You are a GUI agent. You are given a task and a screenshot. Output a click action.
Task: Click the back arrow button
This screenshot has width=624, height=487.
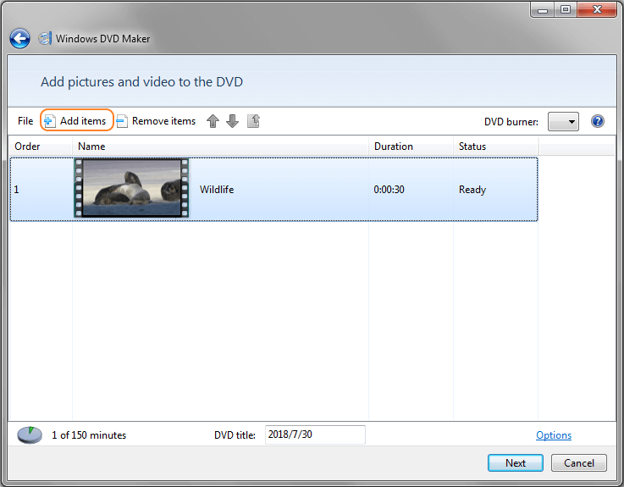pyautogui.click(x=19, y=39)
